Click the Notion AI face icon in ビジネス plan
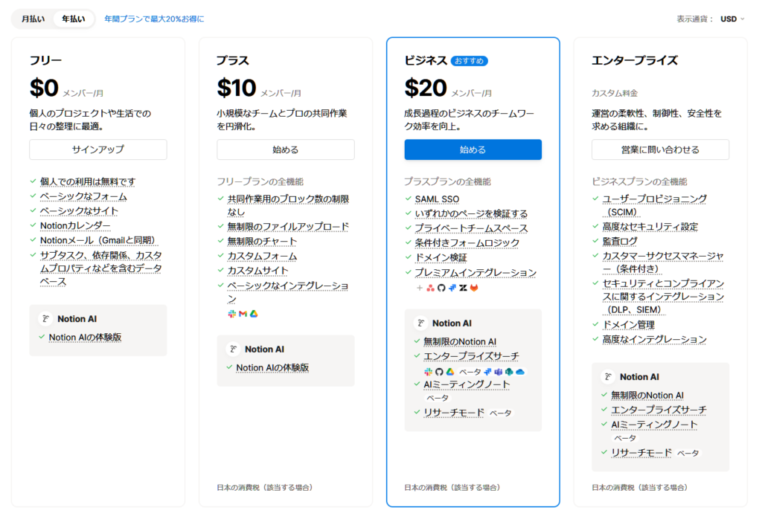This screenshot has width=762, height=522. coord(421,323)
